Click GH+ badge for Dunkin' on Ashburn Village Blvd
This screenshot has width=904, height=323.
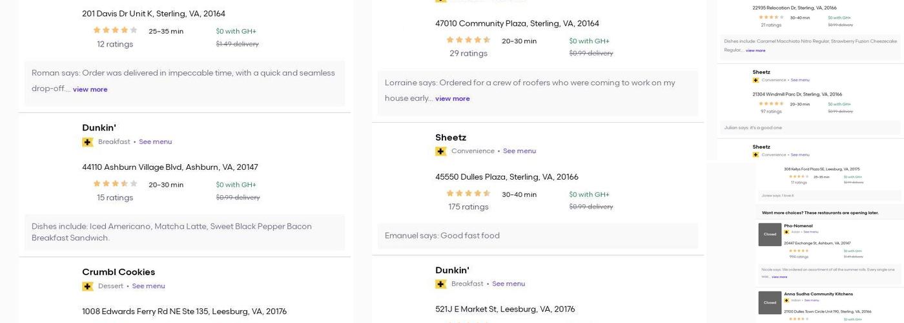(x=88, y=142)
